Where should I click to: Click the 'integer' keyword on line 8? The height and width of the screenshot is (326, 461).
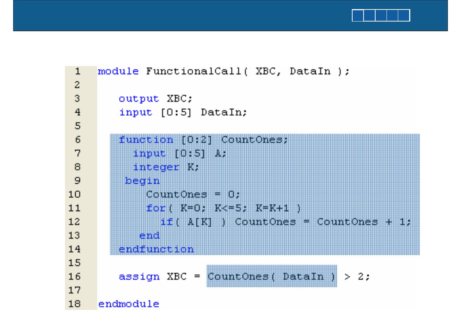point(156,167)
